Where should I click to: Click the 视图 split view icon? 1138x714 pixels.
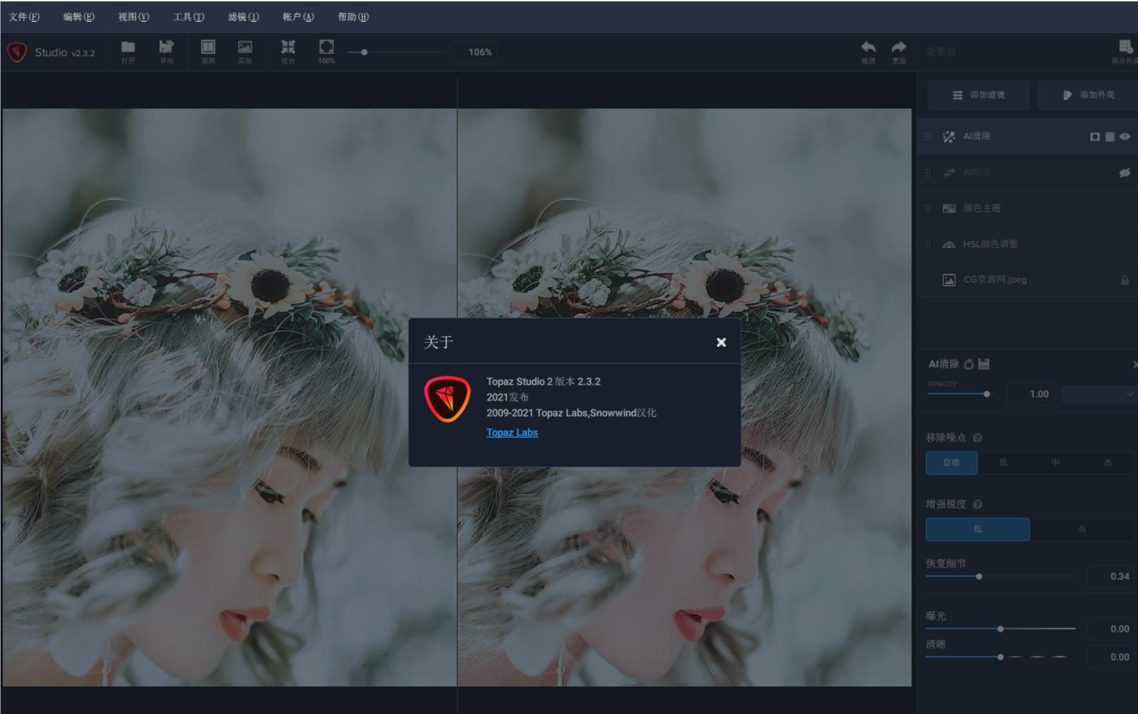208,47
